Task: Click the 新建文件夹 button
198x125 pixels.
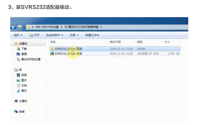Action: click(x=92, y=35)
